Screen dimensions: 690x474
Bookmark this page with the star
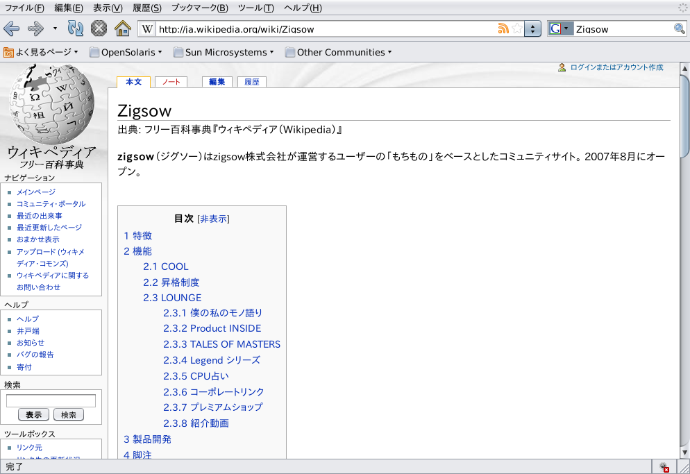[x=518, y=29]
